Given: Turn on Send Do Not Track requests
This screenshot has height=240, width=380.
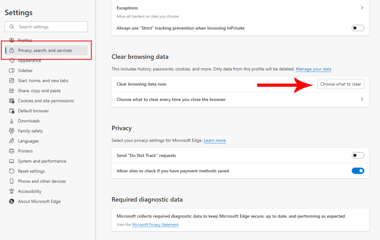Looking at the screenshot, I should coord(358,155).
